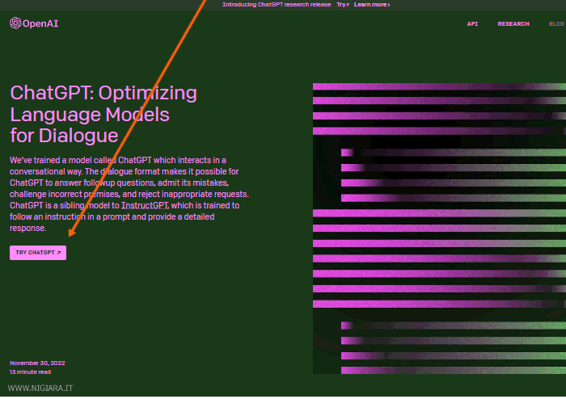Viewport: 566px width, 399px height.
Task: Open the API menu item
Action: [x=472, y=23]
